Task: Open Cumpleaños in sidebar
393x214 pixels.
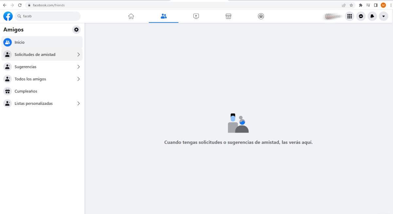Action: (42, 91)
